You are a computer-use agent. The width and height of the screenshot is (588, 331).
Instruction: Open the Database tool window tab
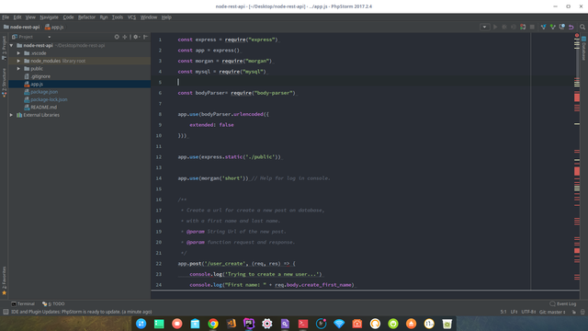(584, 48)
